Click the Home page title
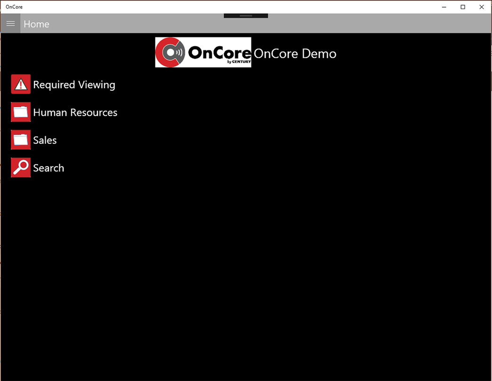This screenshot has height=381, width=492. [36, 24]
